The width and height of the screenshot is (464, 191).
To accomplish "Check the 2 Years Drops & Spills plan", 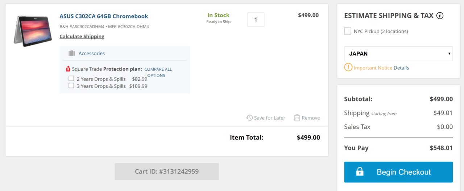I will coord(71,78).
